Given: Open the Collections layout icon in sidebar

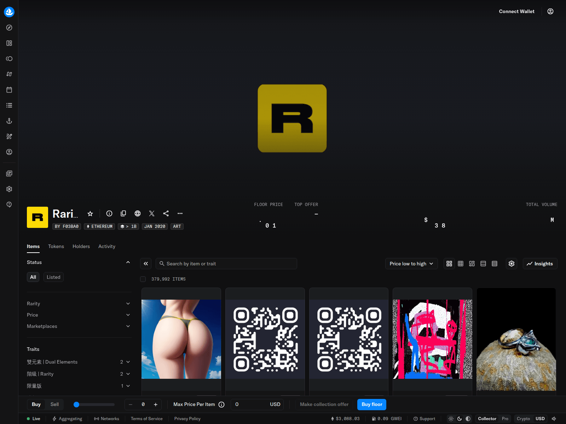Looking at the screenshot, I should point(9,43).
